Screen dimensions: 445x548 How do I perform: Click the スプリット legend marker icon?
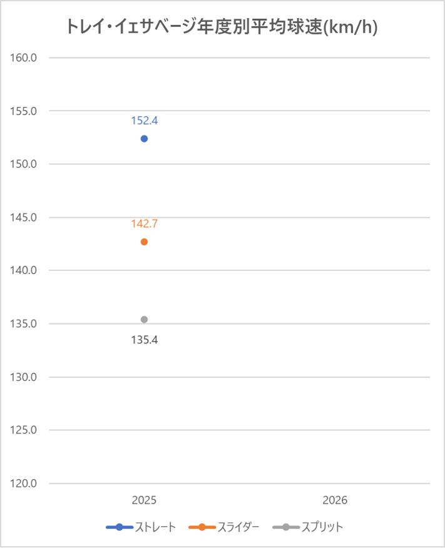point(286,527)
